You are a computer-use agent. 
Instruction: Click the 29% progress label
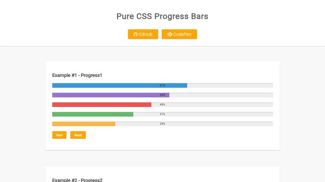162,124
